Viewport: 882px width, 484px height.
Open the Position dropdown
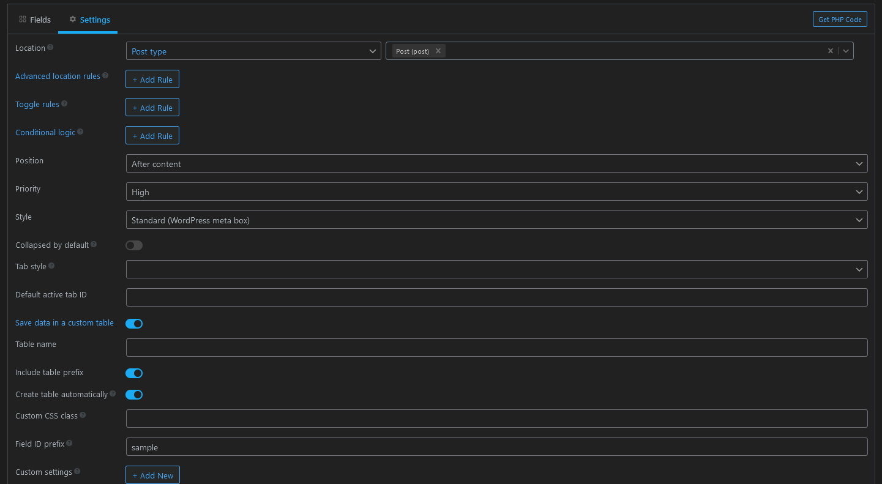496,164
